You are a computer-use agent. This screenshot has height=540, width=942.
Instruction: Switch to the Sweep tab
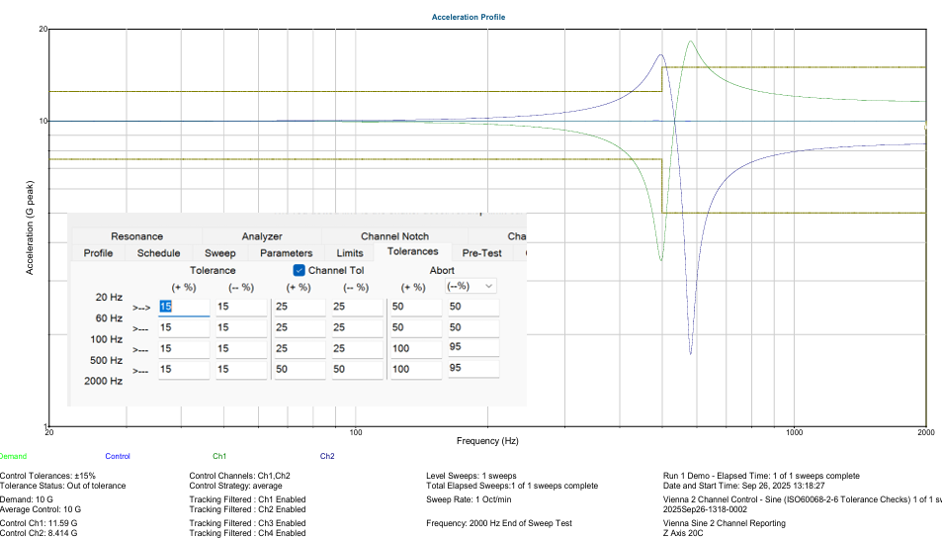click(219, 253)
